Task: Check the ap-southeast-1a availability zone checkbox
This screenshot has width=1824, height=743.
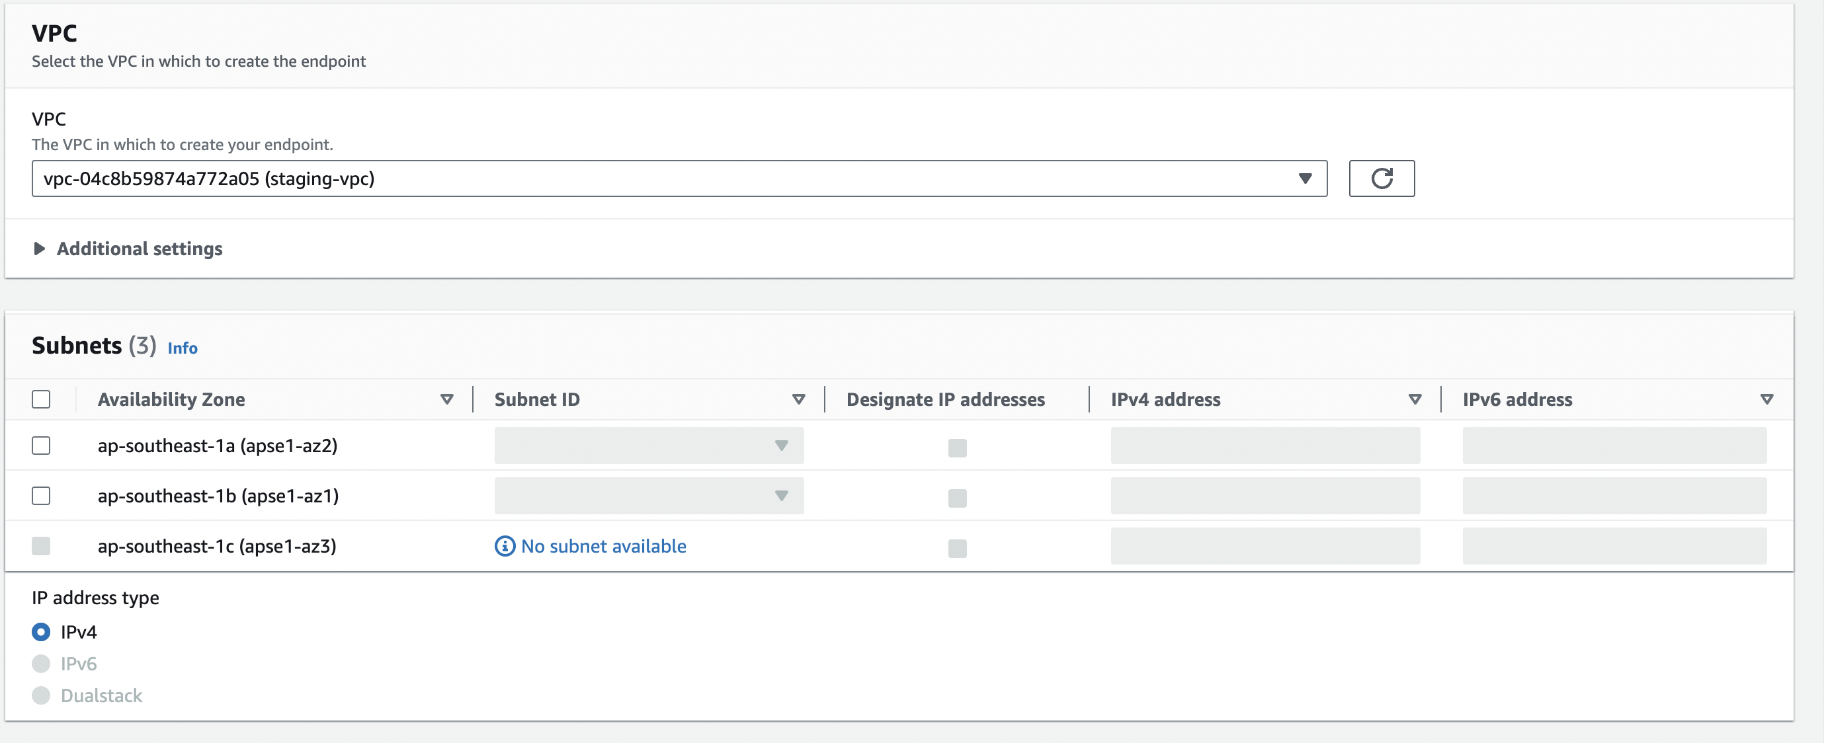Action: 41,446
